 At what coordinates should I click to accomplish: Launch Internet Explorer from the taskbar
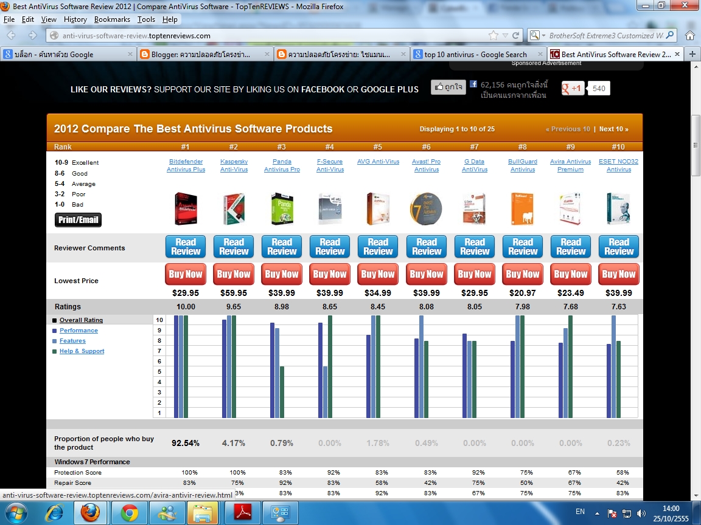55,513
